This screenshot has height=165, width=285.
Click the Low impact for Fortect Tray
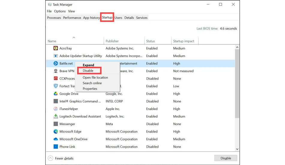coord(176,86)
